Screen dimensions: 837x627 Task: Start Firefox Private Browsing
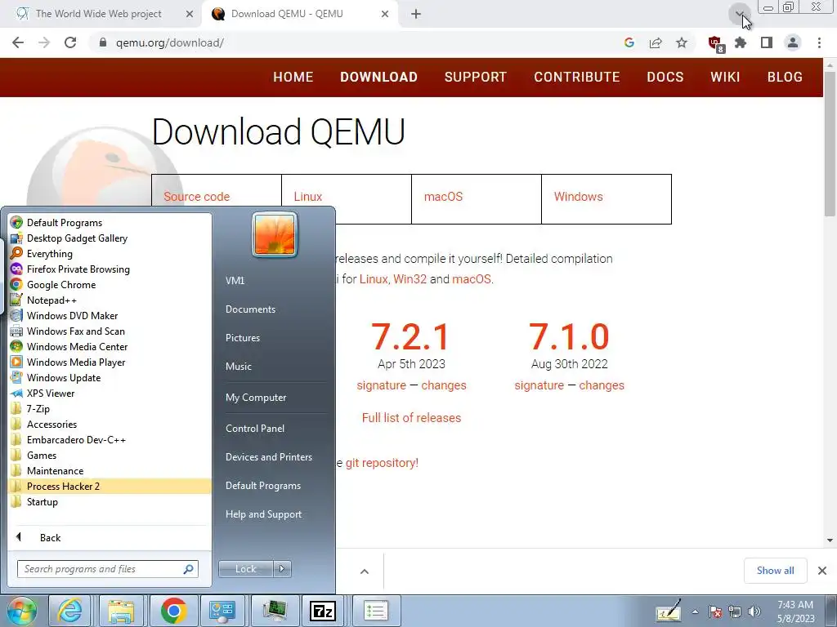pos(70,269)
